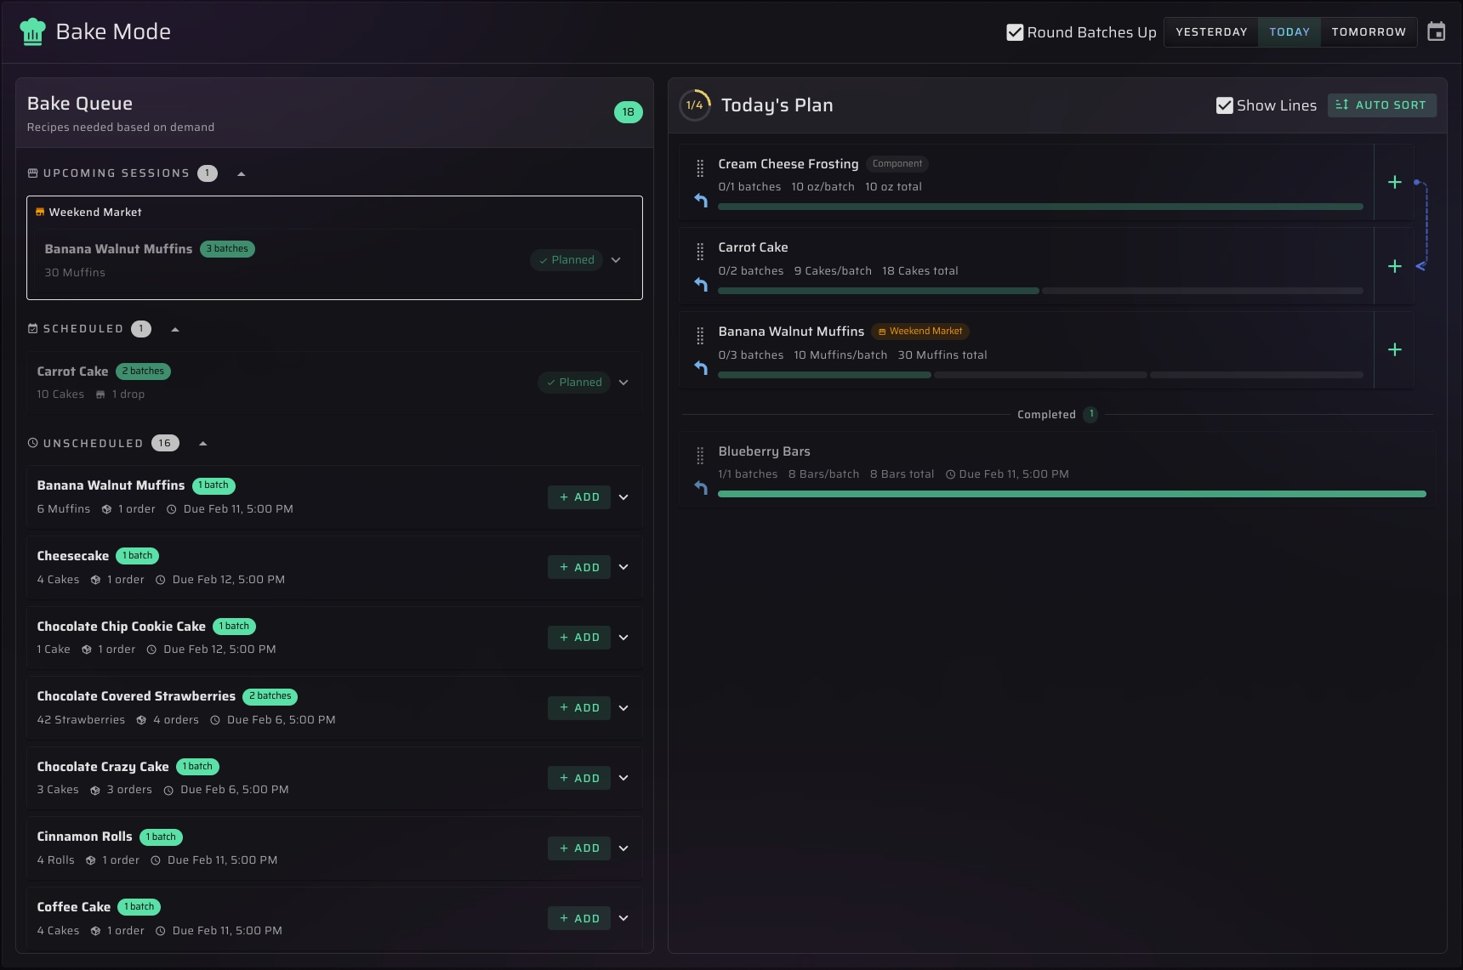Collapse the UPCOMING SESSIONS section

[x=242, y=173]
